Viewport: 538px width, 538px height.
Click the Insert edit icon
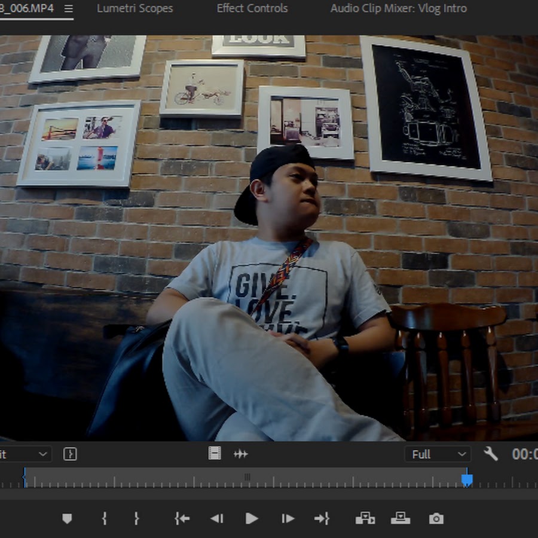[365, 519]
